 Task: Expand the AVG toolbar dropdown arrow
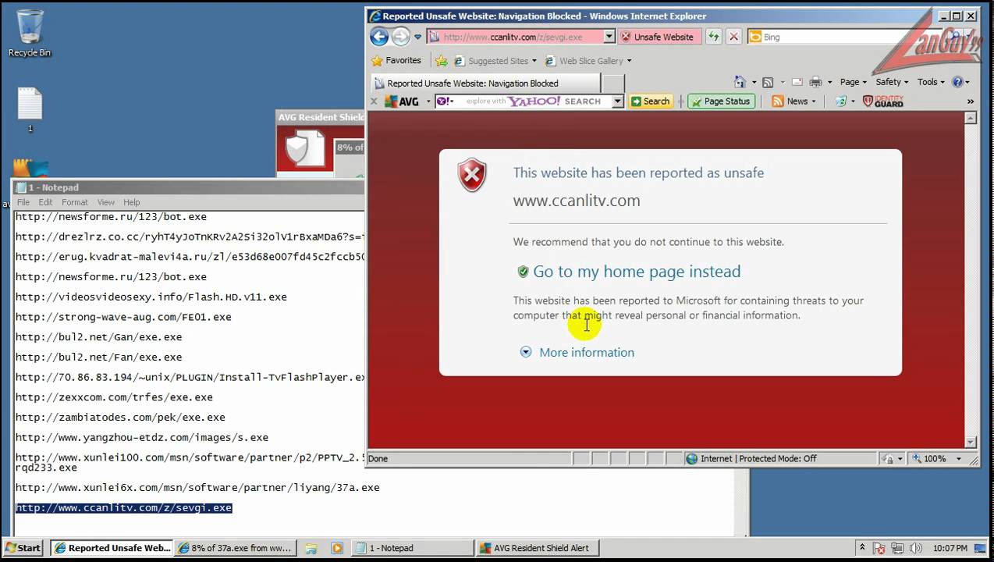[428, 101]
